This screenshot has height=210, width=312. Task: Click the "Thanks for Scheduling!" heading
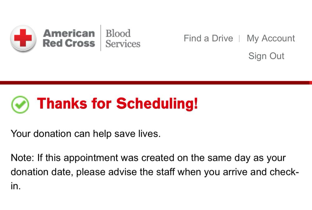click(x=118, y=103)
